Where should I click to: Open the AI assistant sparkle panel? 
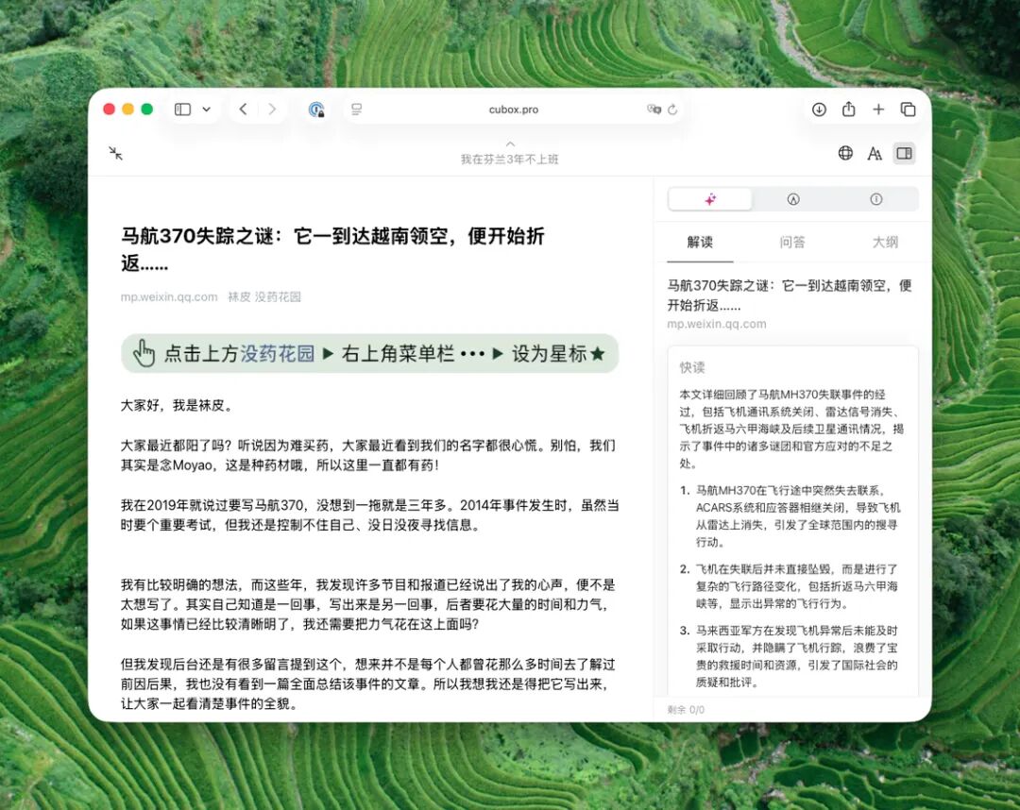click(x=709, y=199)
